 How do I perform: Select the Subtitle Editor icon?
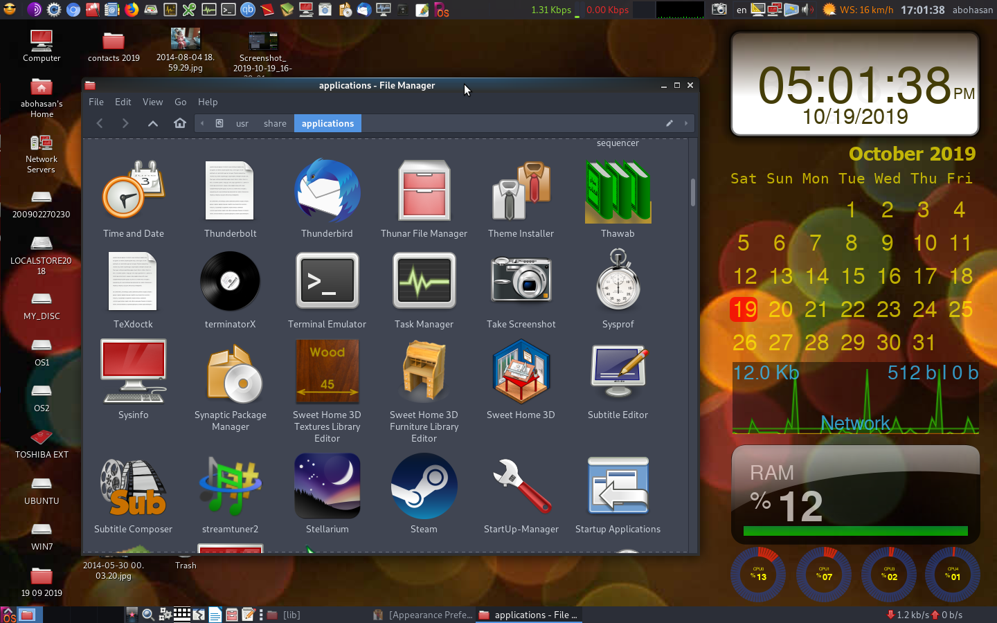click(x=618, y=372)
